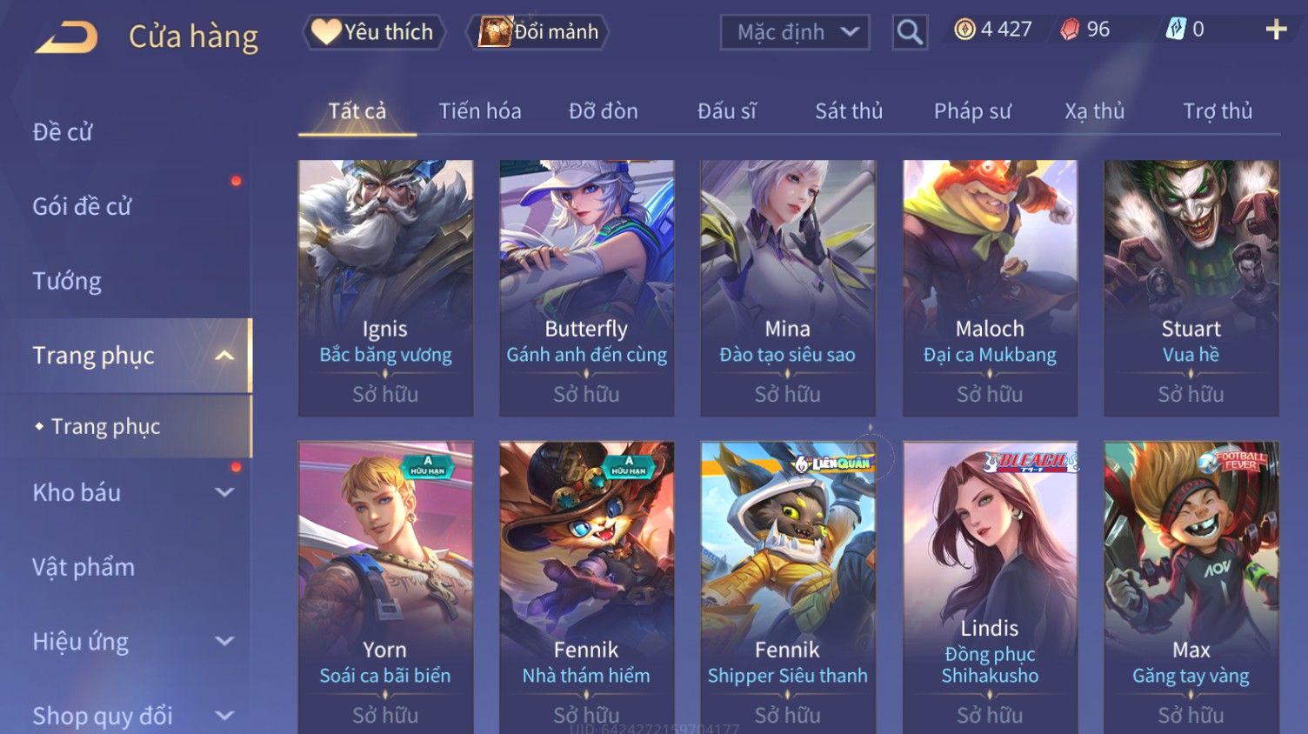This screenshot has width=1308, height=734.
Task: Open Lindis Đồng phục Shihakusho skin card
Action: (x=990, y=588)
